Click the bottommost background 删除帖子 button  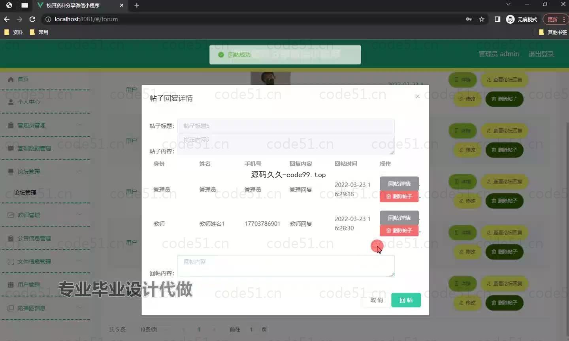(504, 303)
